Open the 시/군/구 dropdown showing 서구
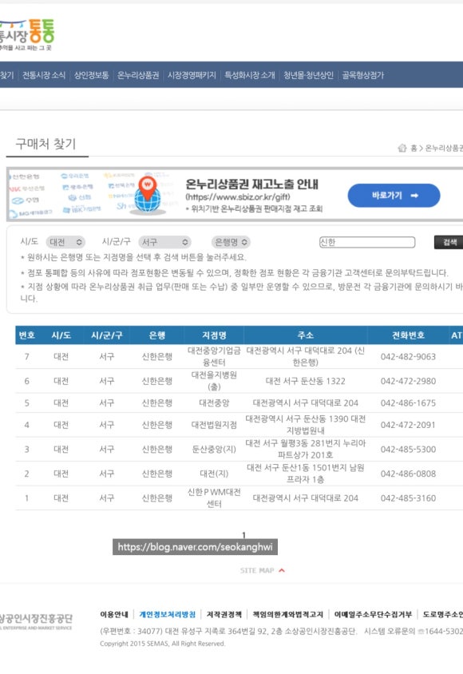 pyautogui.click(x=164, y=242)
